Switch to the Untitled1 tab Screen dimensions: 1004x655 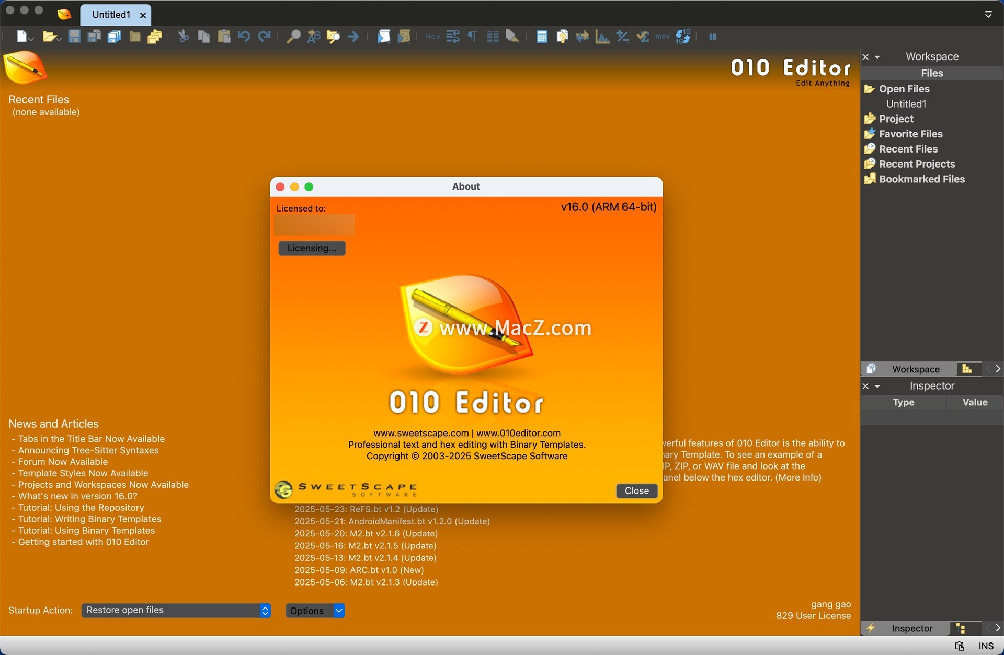click(x=111, y=15)
